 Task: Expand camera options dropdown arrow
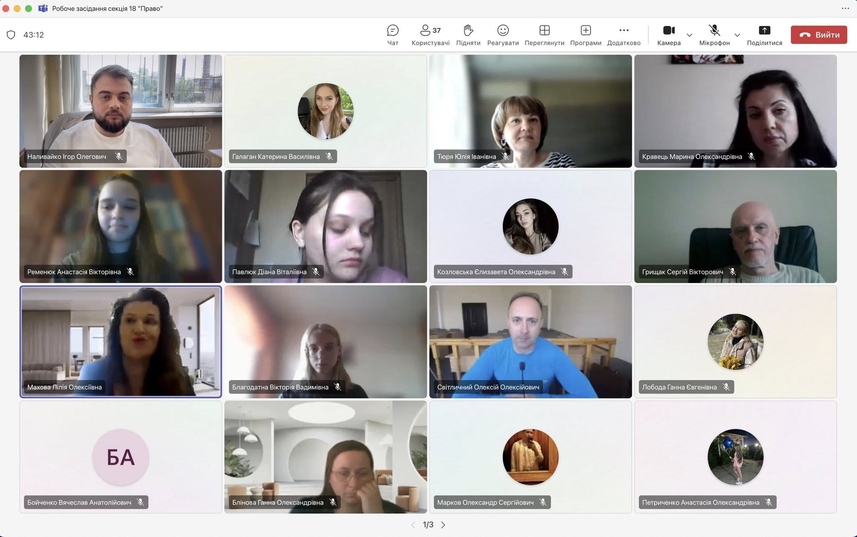tap(690, 35)
